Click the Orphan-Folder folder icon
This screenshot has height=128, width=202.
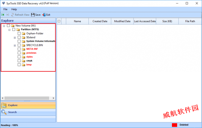click(x=23, y=33)
